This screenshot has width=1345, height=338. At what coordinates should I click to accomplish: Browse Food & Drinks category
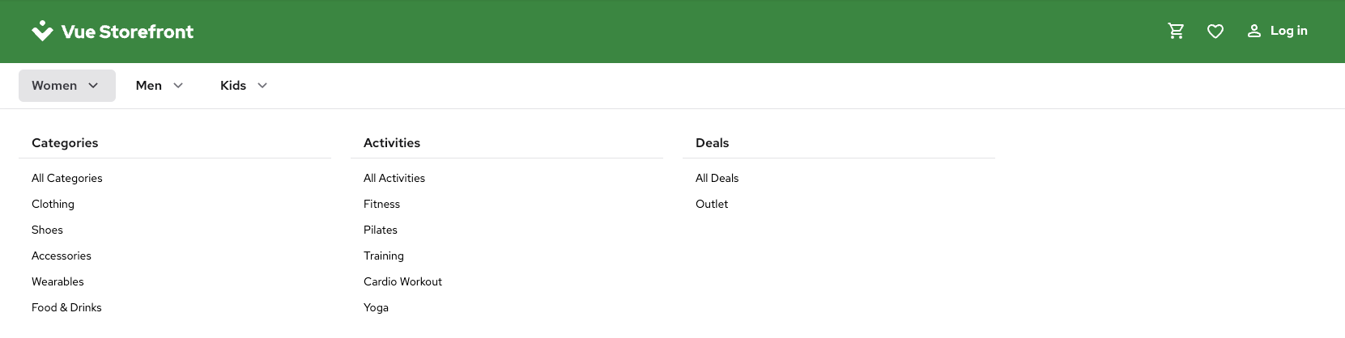click(66, 308)
